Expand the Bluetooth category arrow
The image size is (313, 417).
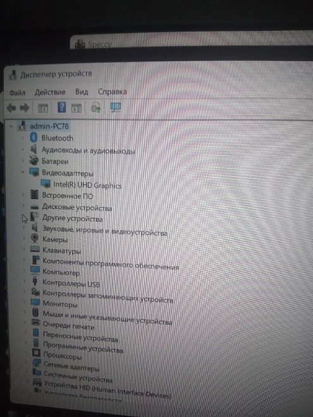pos(22,138)
